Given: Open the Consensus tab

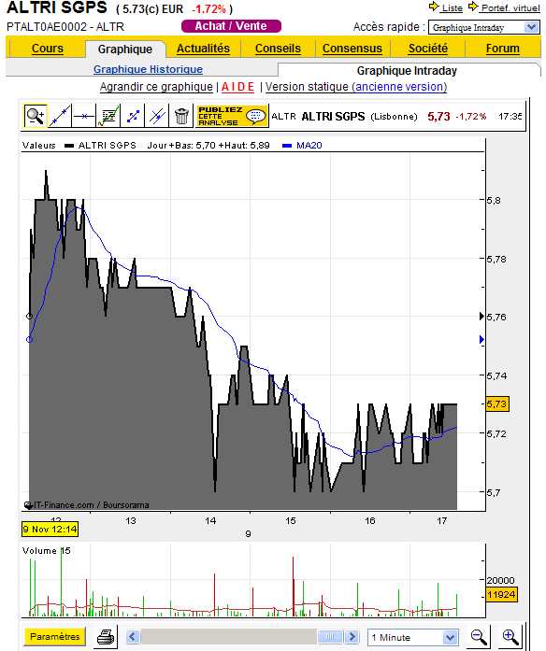Looking at the screenshot, I should [x=352, y=49].
